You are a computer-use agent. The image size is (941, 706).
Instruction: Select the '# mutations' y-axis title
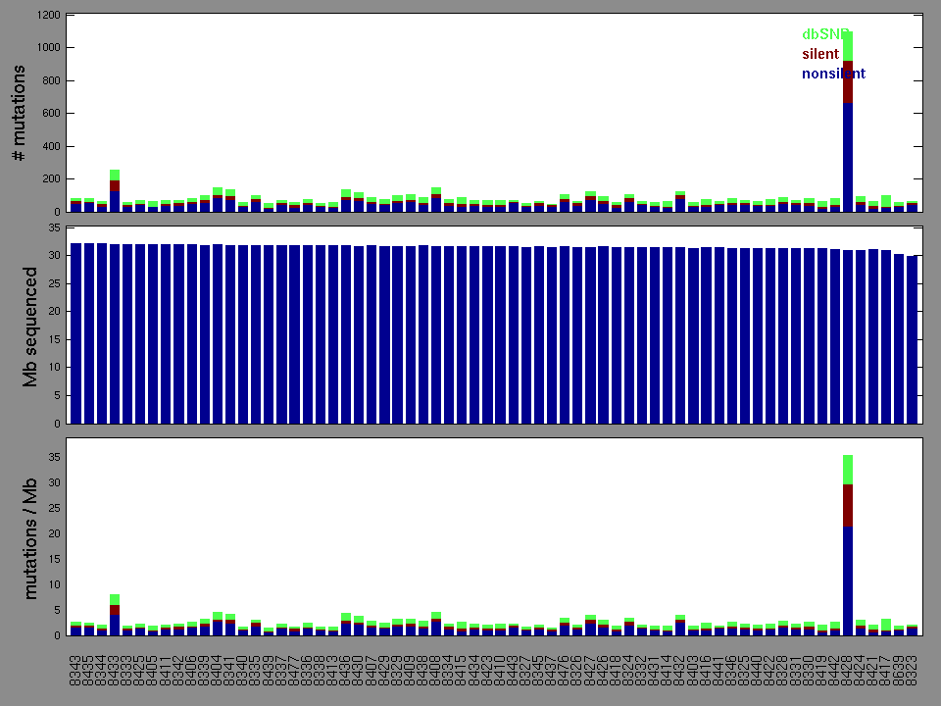click(x=18, y=114)
